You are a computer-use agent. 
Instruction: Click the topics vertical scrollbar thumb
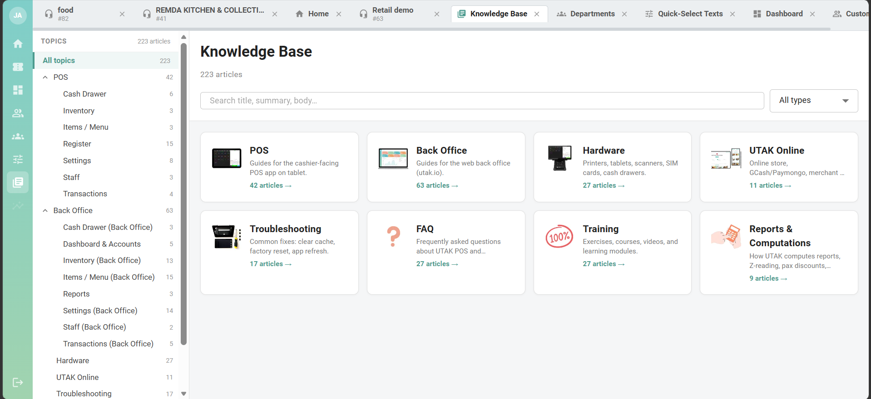point(183,194)
